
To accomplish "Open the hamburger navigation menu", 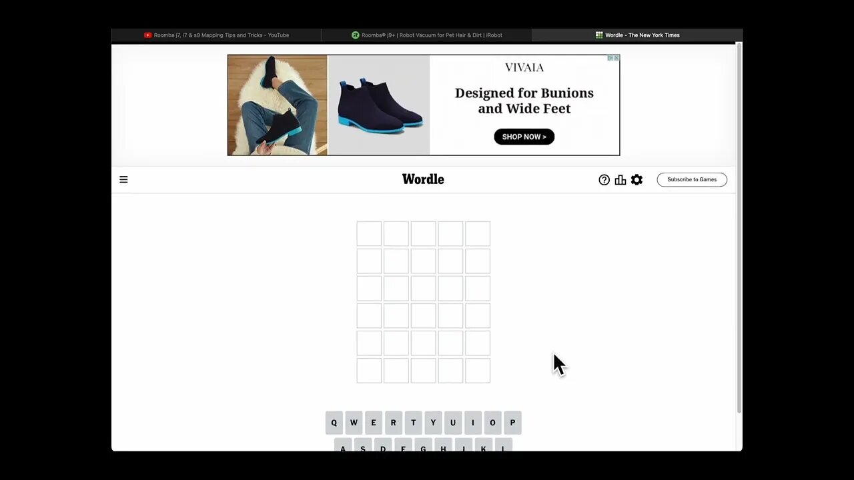I will pos(123,179).
